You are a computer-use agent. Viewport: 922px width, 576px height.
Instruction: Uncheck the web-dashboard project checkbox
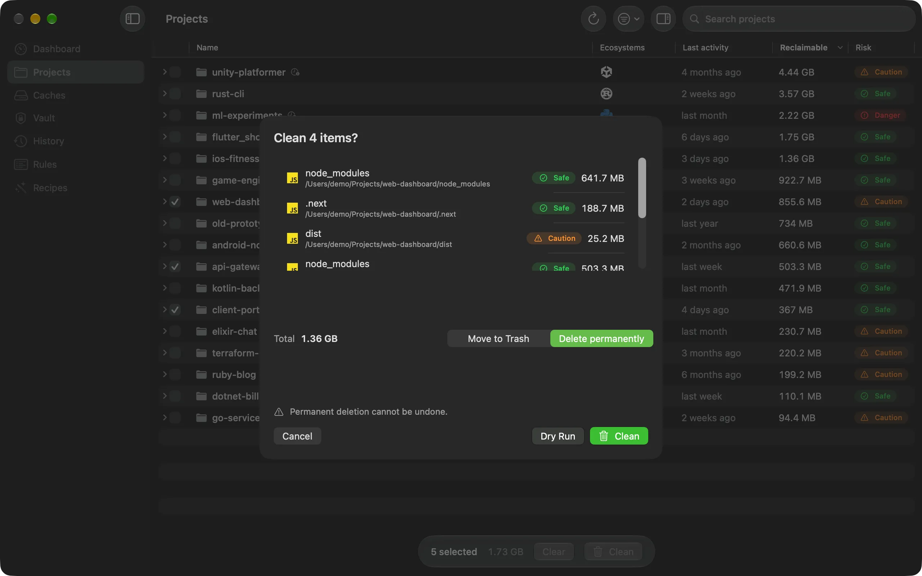175,202
